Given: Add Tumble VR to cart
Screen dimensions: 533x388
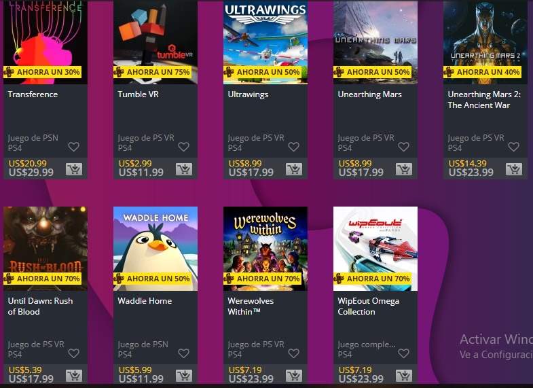Looking at the screenshot, I should click(x=184, y=169).
